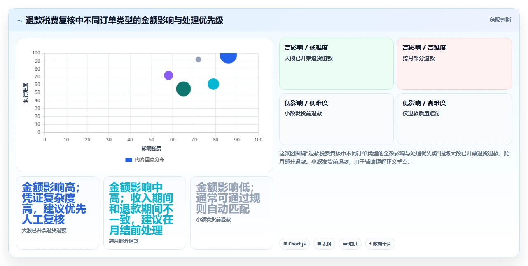Click the icon on the 数据卡片 chip
This screenshot has height=266, width=528.
click(370, 244)
